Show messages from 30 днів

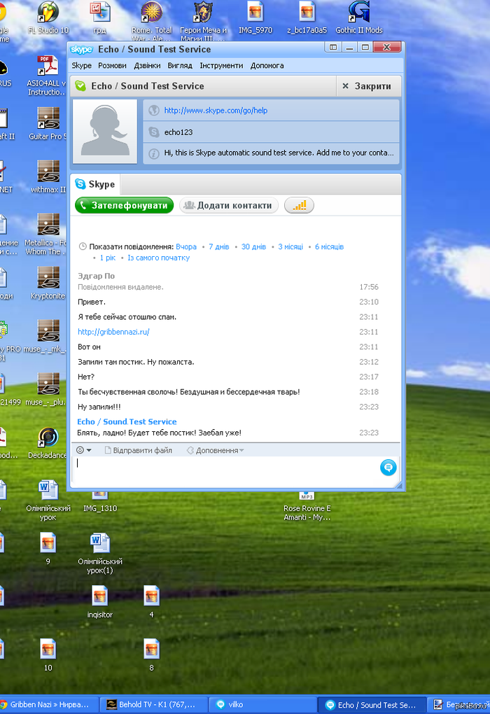(253, 246)
